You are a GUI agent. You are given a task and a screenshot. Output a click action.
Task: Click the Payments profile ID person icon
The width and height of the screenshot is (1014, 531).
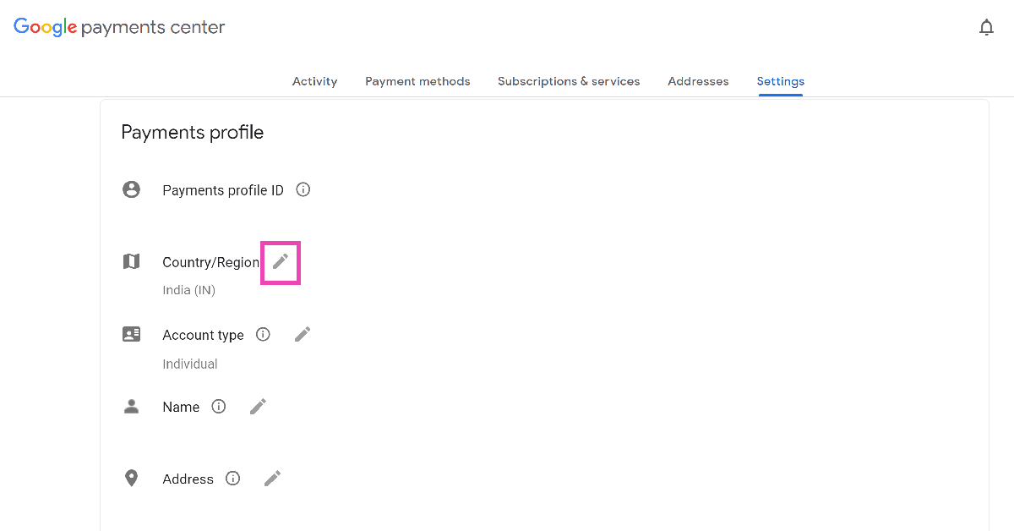tap(132, 190)
